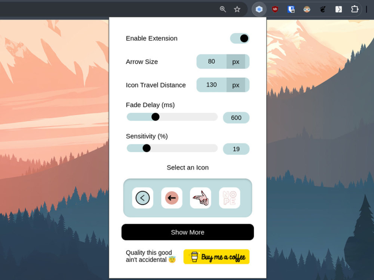This screenshot has height=280, width=374.
Task: Click the Sensitivity (%) label
Action: (x=147, y=136)
